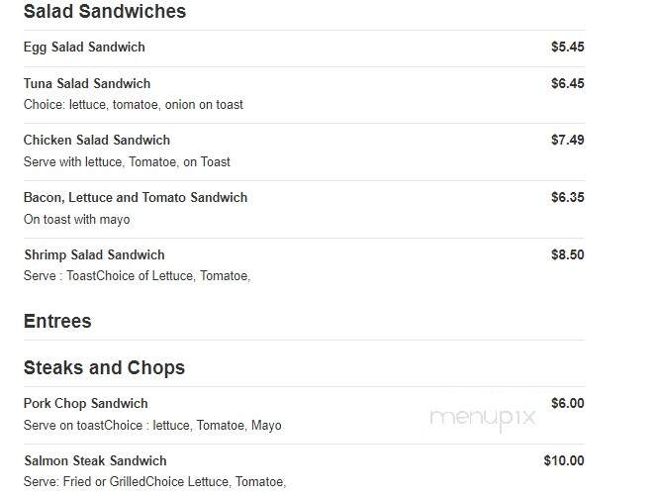Click the Salad Sandwiches section heading
Screen dimensions: 660x499
[104, 11]
